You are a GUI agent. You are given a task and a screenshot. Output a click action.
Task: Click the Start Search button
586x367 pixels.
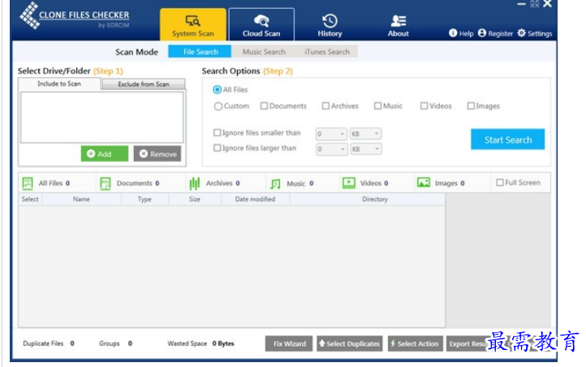[507, 139]
